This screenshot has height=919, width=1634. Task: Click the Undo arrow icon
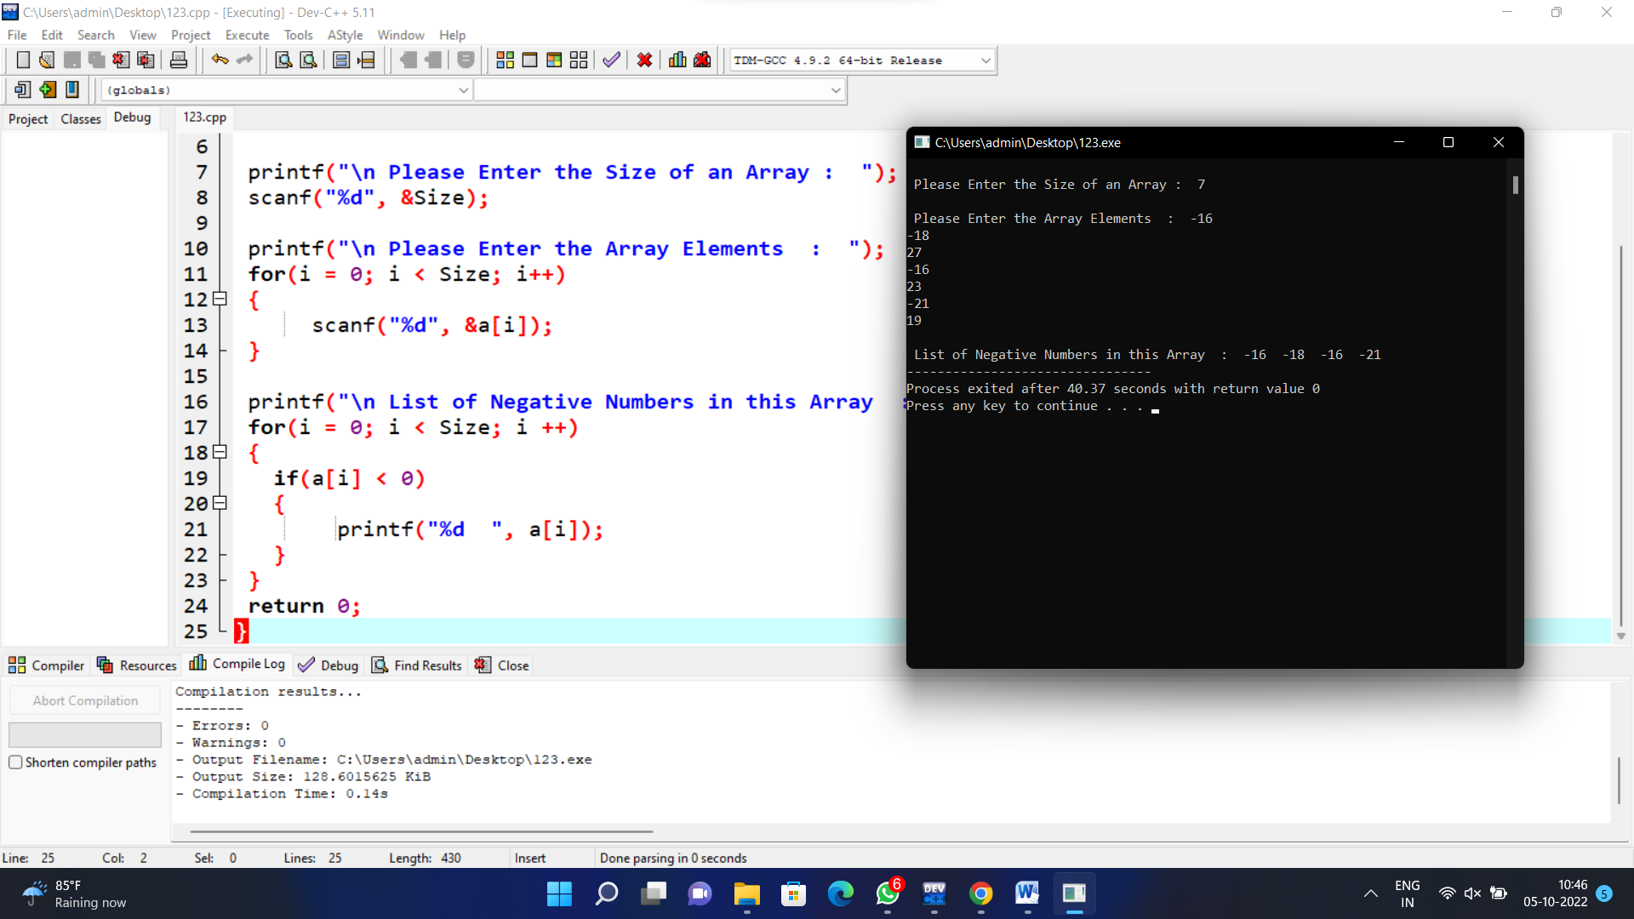(220, 60)
